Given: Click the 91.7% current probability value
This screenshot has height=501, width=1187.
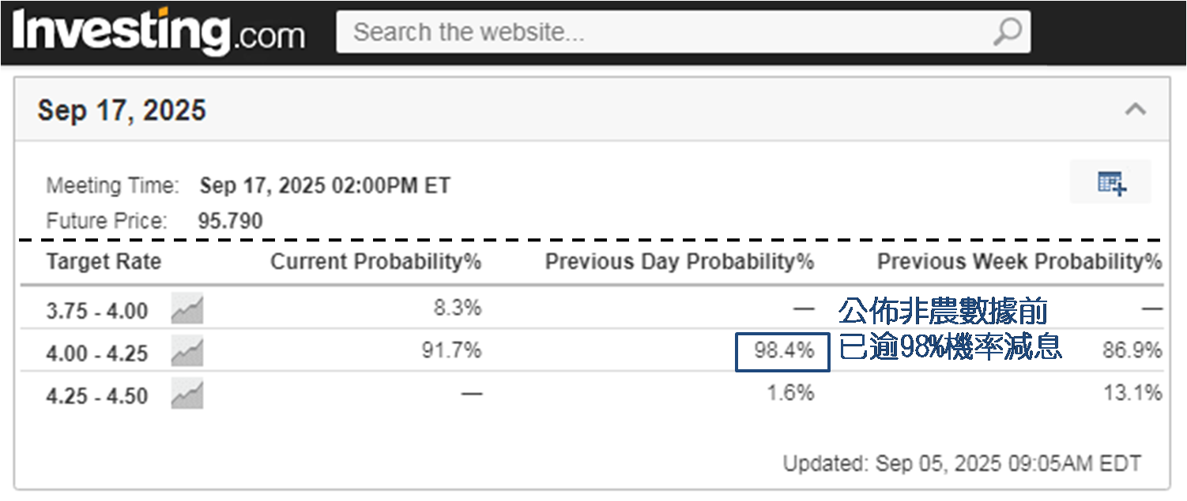Looking at the screenshot, I should click(x=451, y=350).
